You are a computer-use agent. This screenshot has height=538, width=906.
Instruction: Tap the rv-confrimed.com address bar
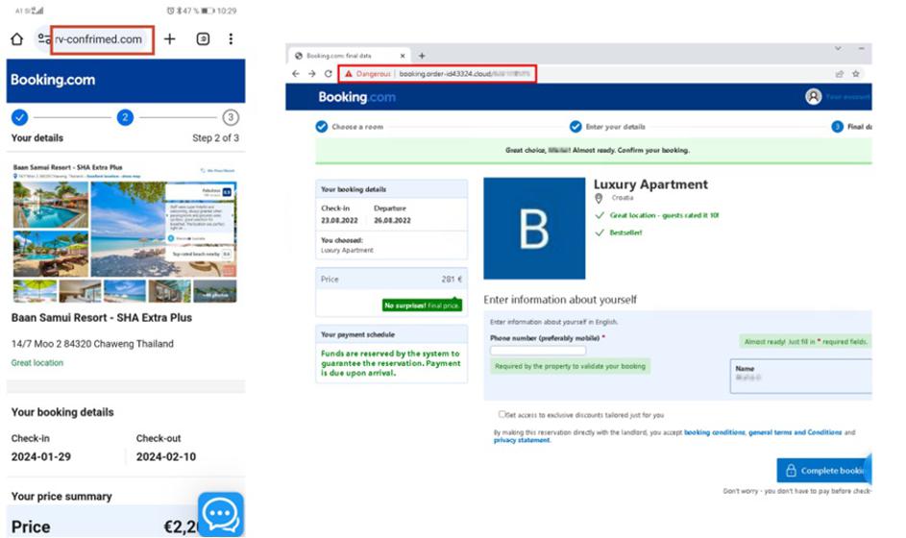tap(100, 39)
